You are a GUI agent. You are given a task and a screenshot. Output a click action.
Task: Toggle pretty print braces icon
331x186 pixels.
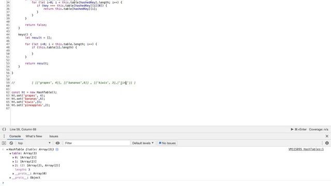(4, 129)
